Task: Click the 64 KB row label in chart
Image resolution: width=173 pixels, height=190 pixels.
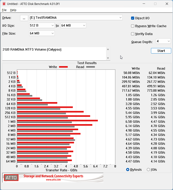Action: click(x=11, y=104)
